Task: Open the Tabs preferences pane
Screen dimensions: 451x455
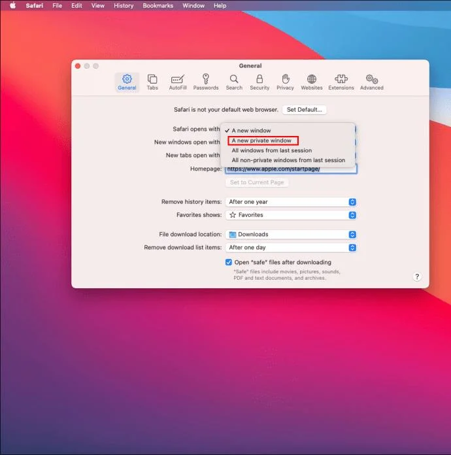Action: 152,82
